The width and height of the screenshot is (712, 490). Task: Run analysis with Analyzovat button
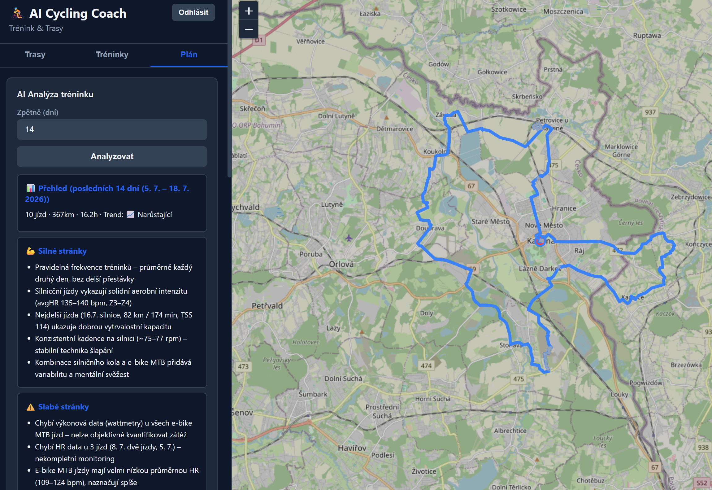(x=112, y=156)
